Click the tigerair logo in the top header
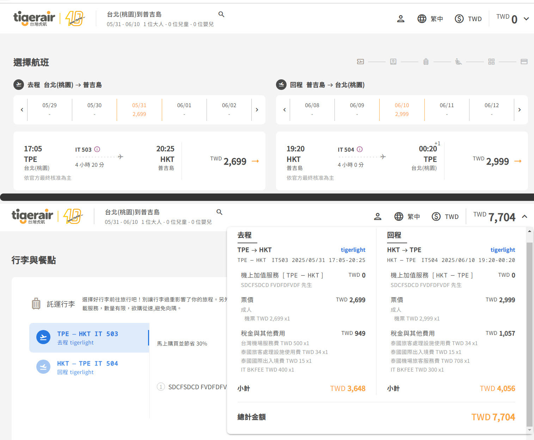This screenshot has width=534, height=440. point(34,19)
